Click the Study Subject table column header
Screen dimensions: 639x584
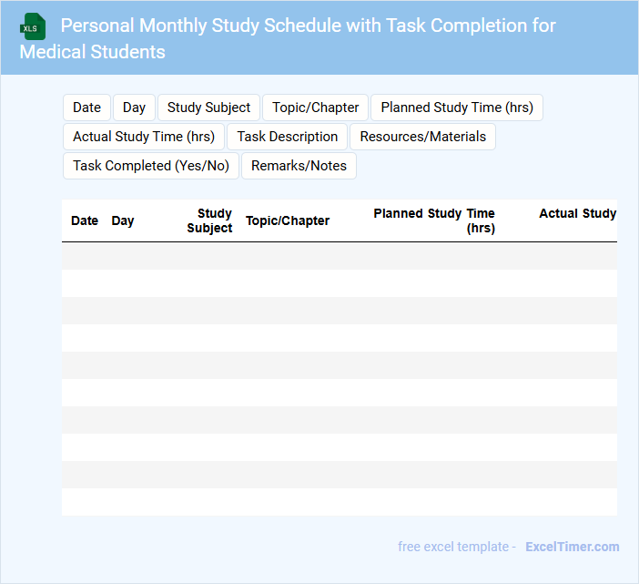coord(210,220)
